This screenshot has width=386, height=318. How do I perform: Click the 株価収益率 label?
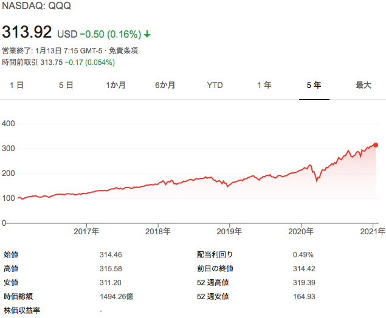22,310
